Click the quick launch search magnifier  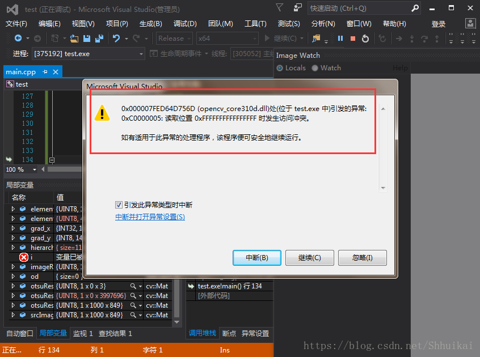pos(415,8)
